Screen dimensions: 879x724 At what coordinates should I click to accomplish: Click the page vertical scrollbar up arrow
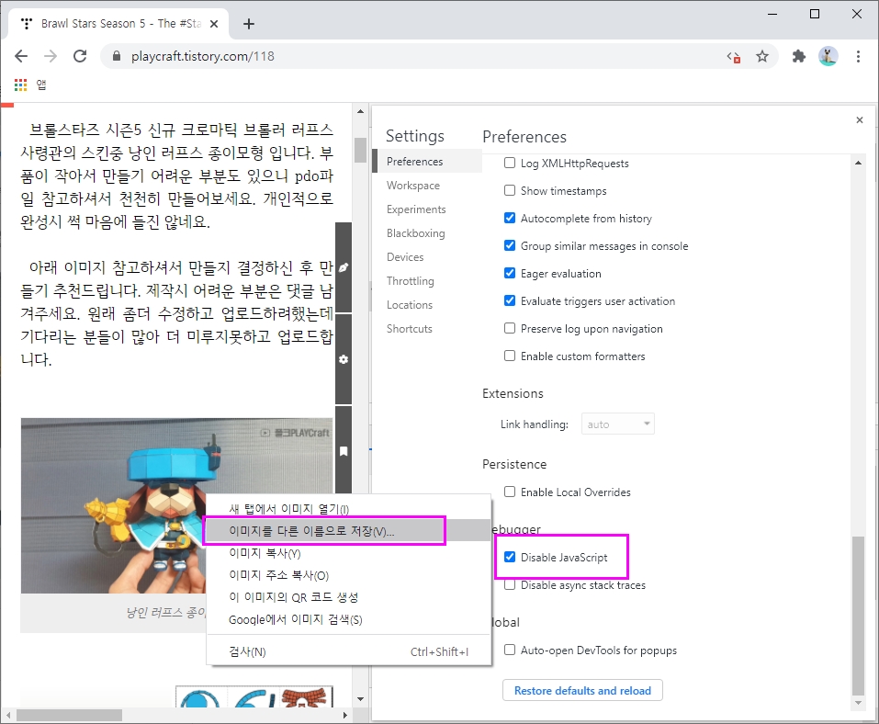pyautogui.click(x=360, y=111)
